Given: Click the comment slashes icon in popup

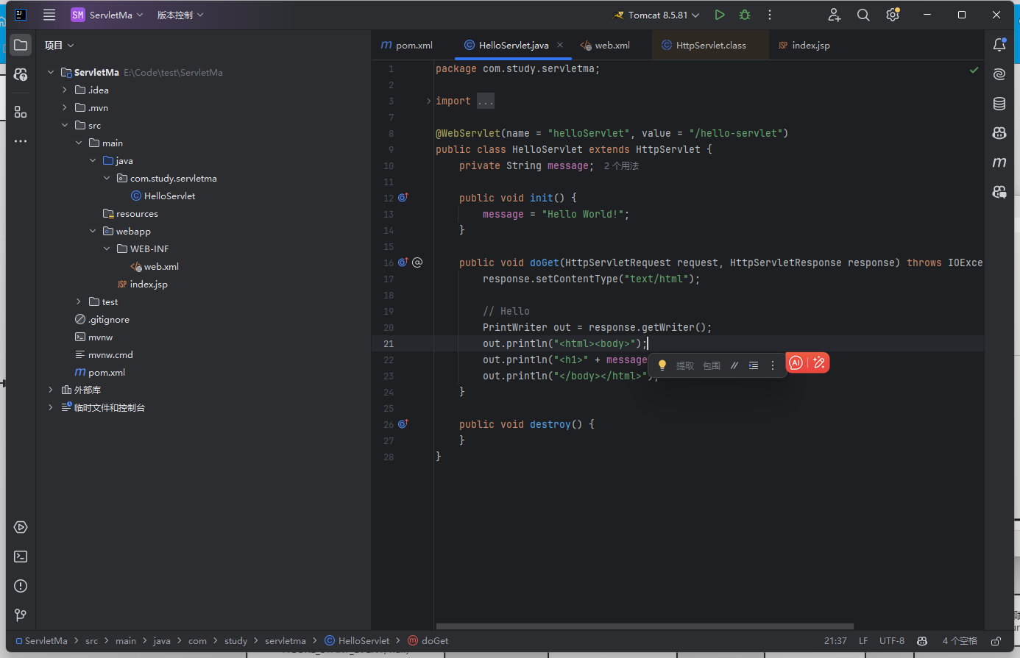Looking at the screenshot, I should 734,365.
